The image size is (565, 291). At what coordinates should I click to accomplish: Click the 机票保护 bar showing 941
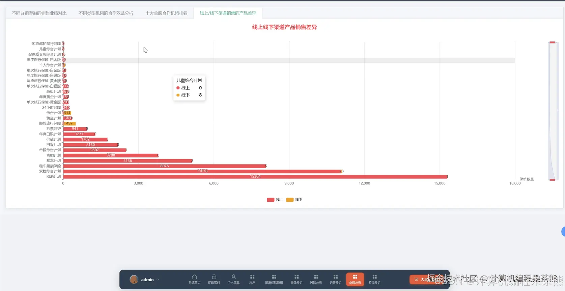tap(75, 129)
